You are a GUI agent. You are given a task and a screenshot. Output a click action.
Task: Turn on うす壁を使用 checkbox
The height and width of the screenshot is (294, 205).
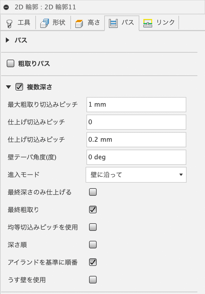click(93, 280)
